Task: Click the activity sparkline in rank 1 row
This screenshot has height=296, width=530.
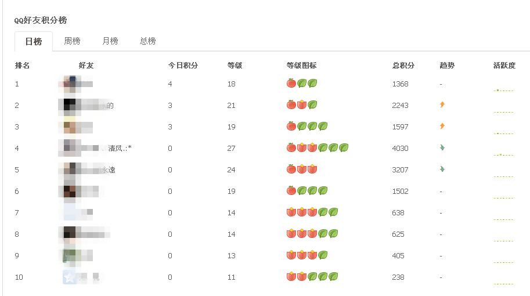Action: 503,90
